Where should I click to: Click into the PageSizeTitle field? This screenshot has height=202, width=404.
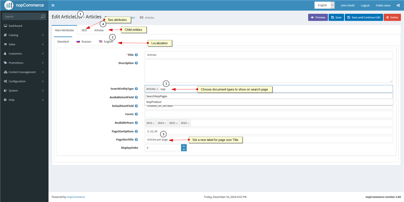pyautogui.click(x=269, y=140)
